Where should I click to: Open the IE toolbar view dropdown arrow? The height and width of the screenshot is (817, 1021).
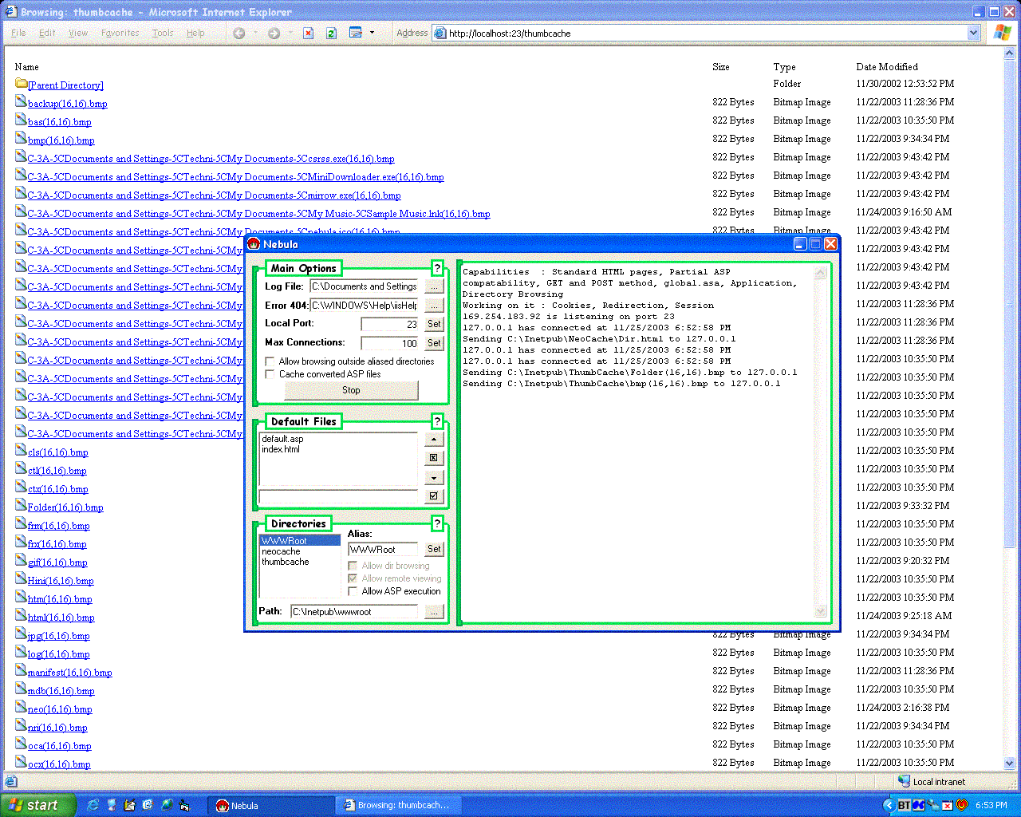tap(372, 33)
